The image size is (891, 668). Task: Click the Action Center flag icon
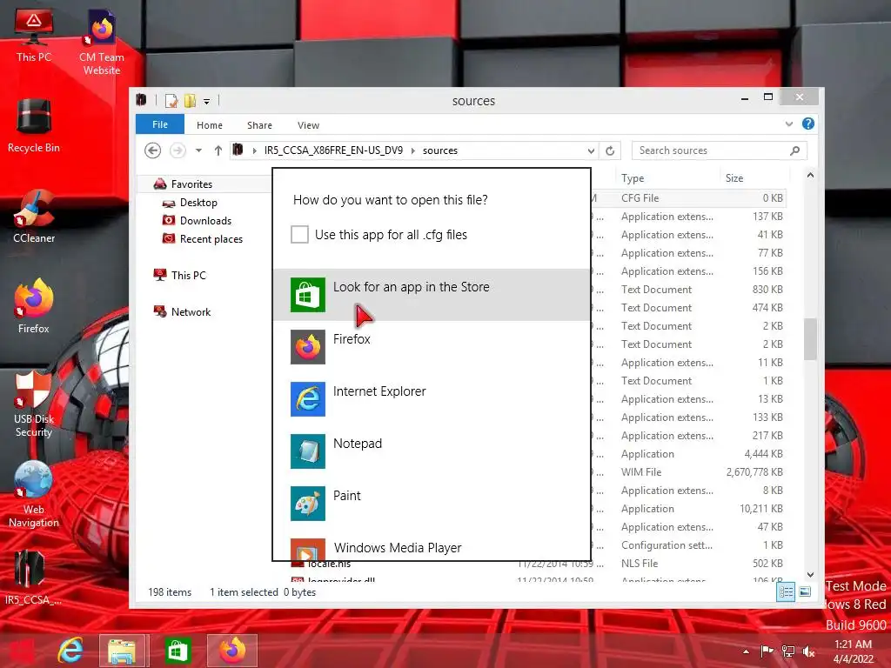tap(767, 651)
